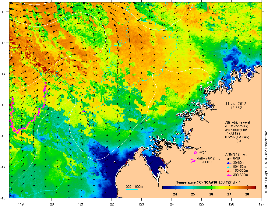Click longitude axis label 121

pyautogui.click(x=81, y=204)
